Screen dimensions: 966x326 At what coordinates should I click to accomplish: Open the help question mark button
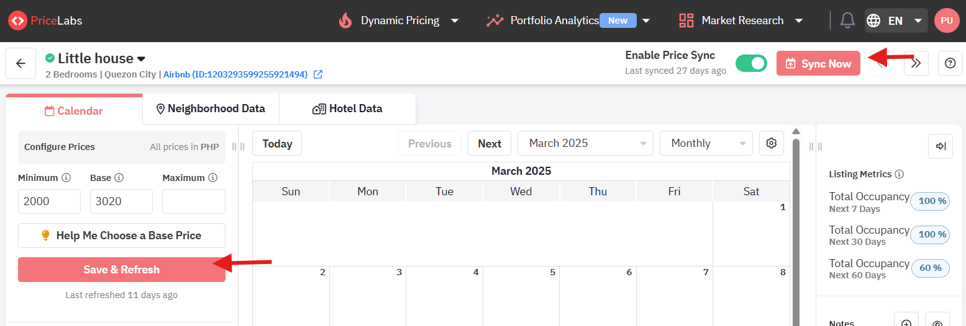click(950, 63)
